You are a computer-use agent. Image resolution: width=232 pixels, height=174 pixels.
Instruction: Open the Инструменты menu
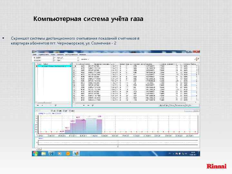click(x=72, y=54)
